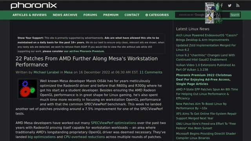Click the Google search input field
This screenshot has width=251, height=141.
[202, 15]
